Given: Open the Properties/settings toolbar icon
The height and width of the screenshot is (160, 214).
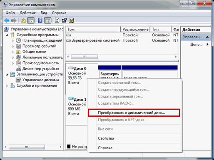Looking at the screenshot, I should [64, 20].
